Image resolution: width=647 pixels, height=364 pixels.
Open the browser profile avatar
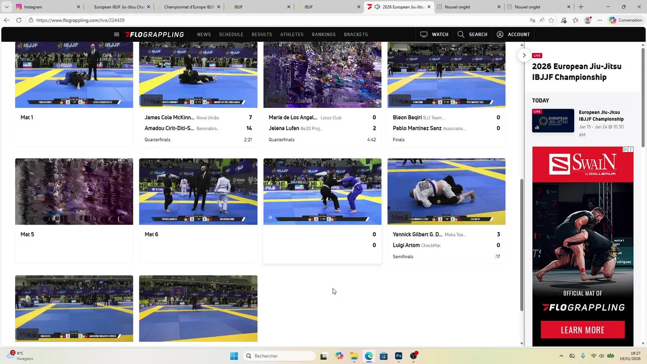pyautogui.click(x=587, y=20)
